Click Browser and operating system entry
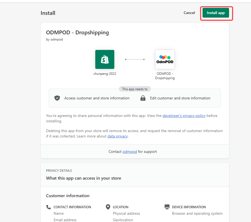The image size is (251, 222). pos(197,214)
